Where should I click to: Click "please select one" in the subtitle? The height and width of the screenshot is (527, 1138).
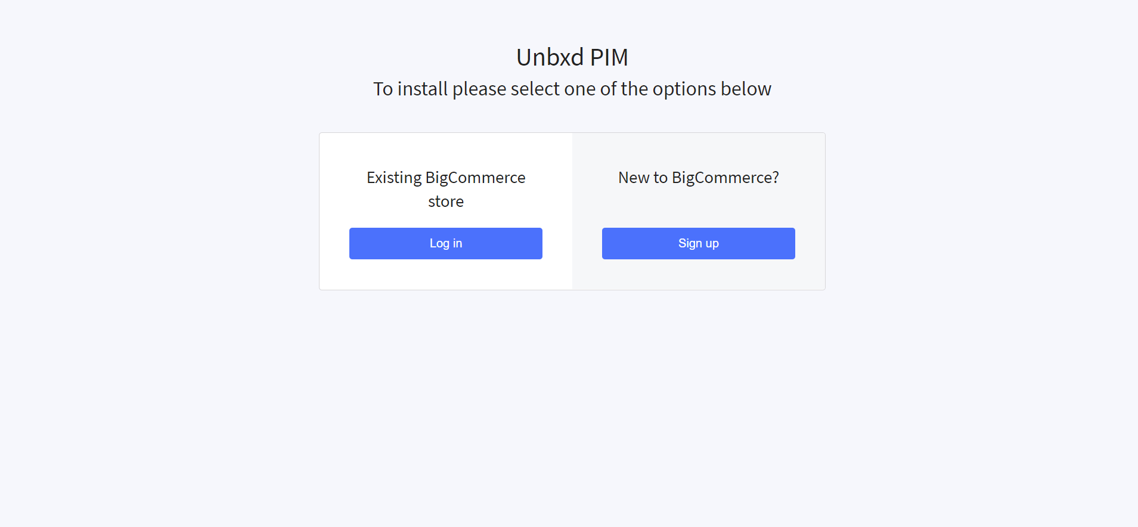pos(525,89)
